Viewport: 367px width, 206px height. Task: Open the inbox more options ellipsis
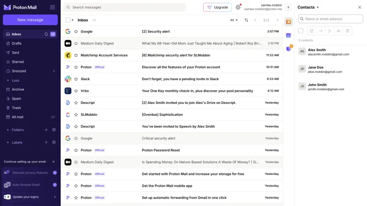[95, 20]
